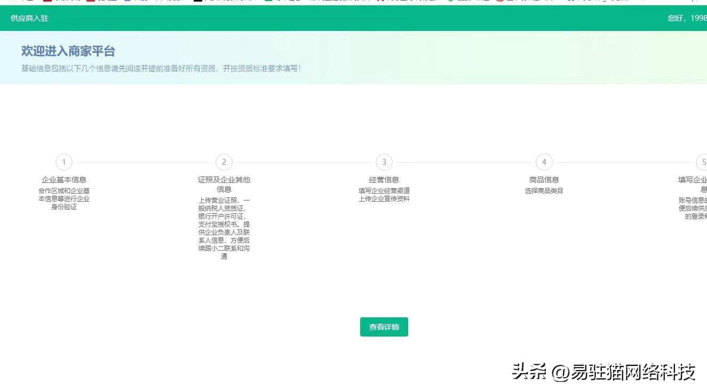Click the 查看详情 button

tap(384, 327)
